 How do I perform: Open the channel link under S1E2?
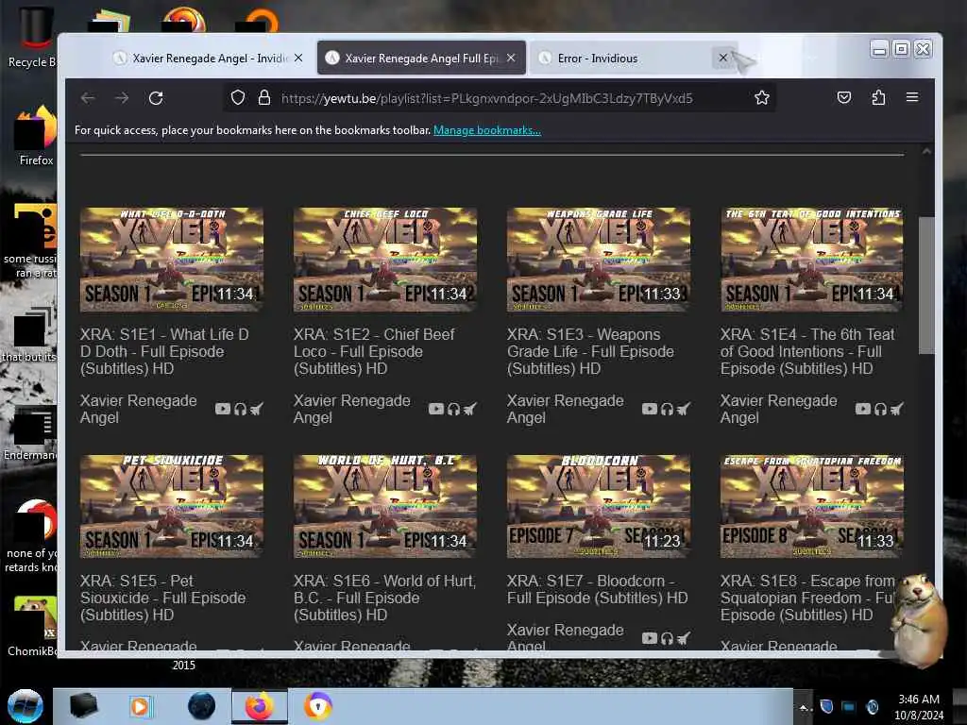[352, 409]
